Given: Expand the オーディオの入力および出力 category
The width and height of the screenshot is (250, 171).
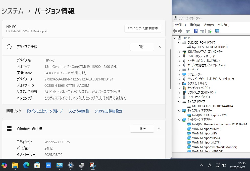Looking at the screenshot, I should (179, 61).
